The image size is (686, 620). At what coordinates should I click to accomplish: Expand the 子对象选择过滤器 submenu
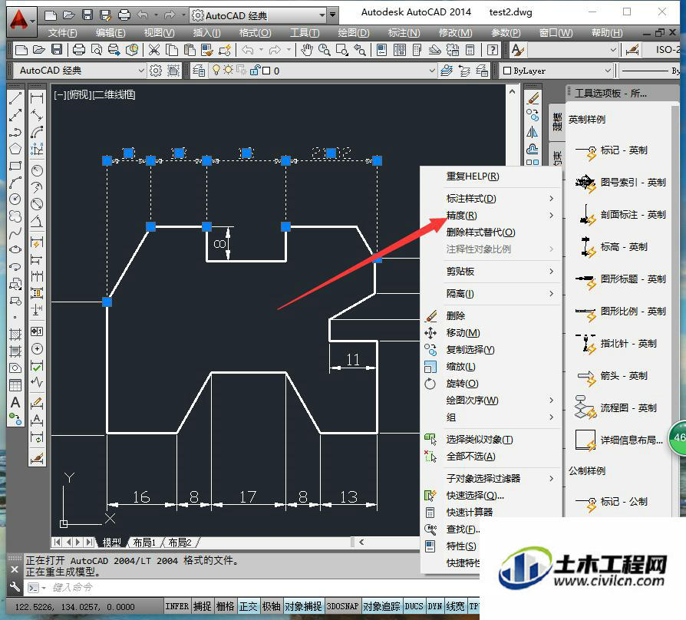491,478
